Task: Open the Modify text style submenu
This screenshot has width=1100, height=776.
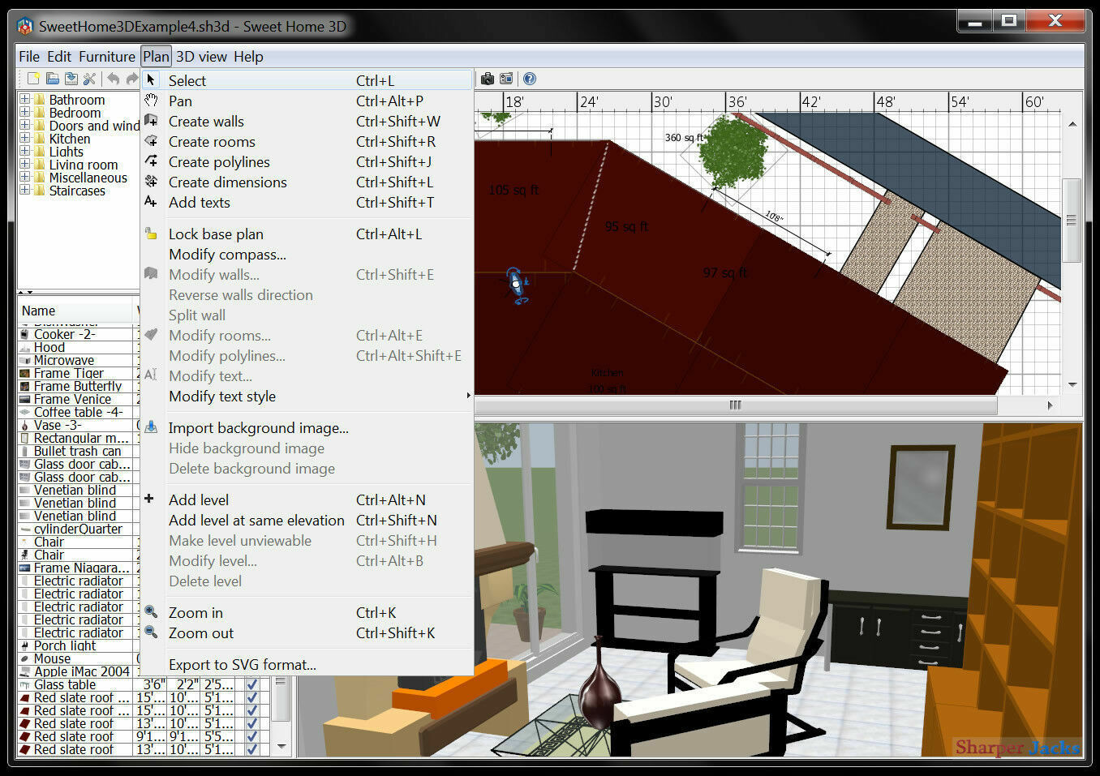Action: point(307,396)
